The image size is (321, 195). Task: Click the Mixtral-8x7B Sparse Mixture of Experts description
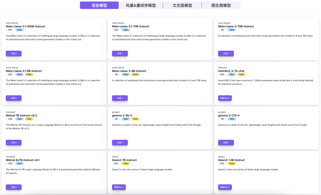53,171
